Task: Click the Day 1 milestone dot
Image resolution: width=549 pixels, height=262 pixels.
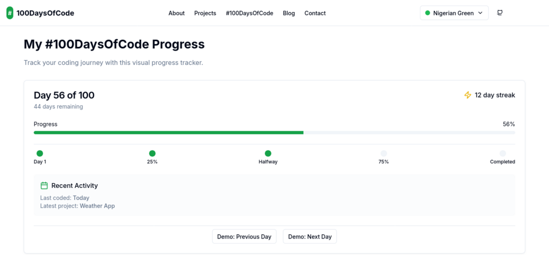Action: (x=40, y=154)
